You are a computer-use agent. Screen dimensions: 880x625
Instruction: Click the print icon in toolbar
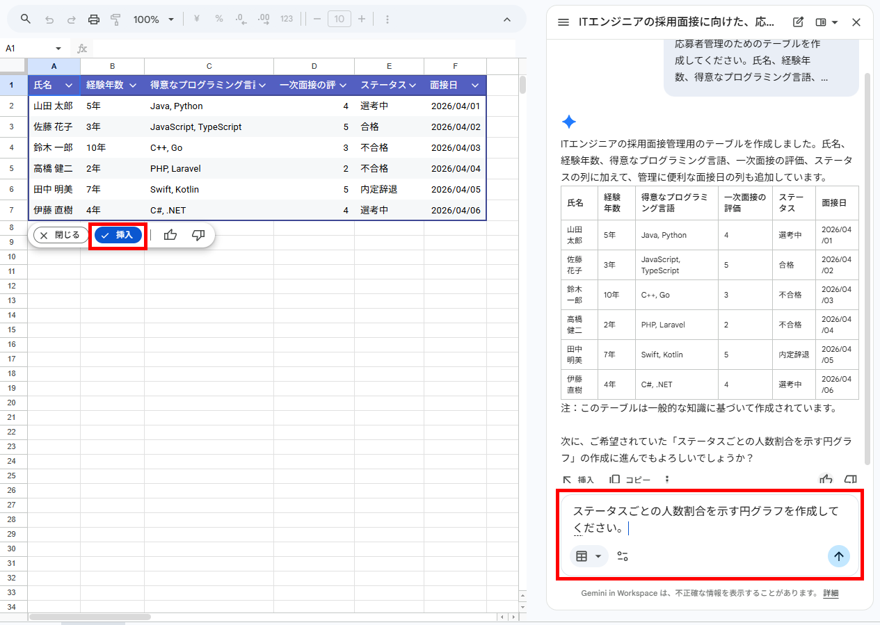coord(94,19)
